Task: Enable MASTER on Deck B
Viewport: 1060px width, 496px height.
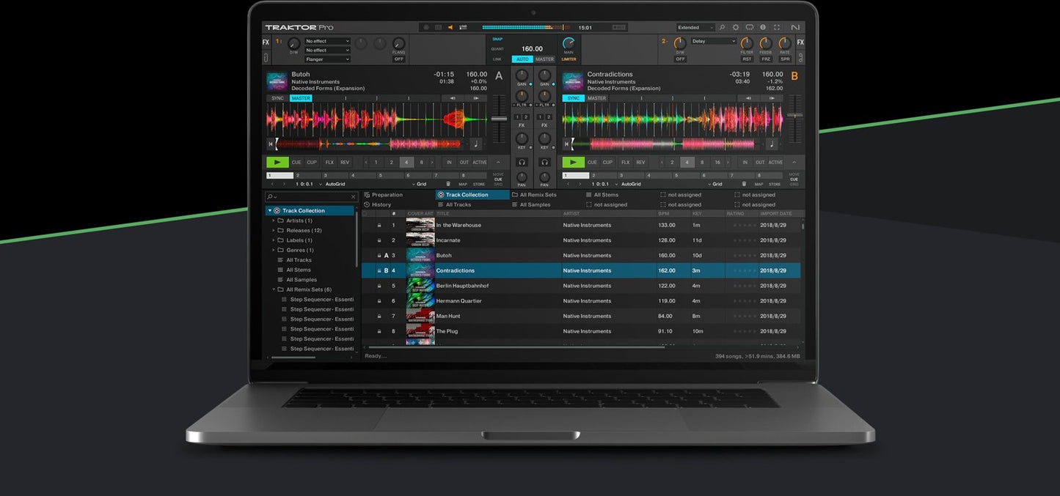Action: pyautogui.click(x=597, y=98)
